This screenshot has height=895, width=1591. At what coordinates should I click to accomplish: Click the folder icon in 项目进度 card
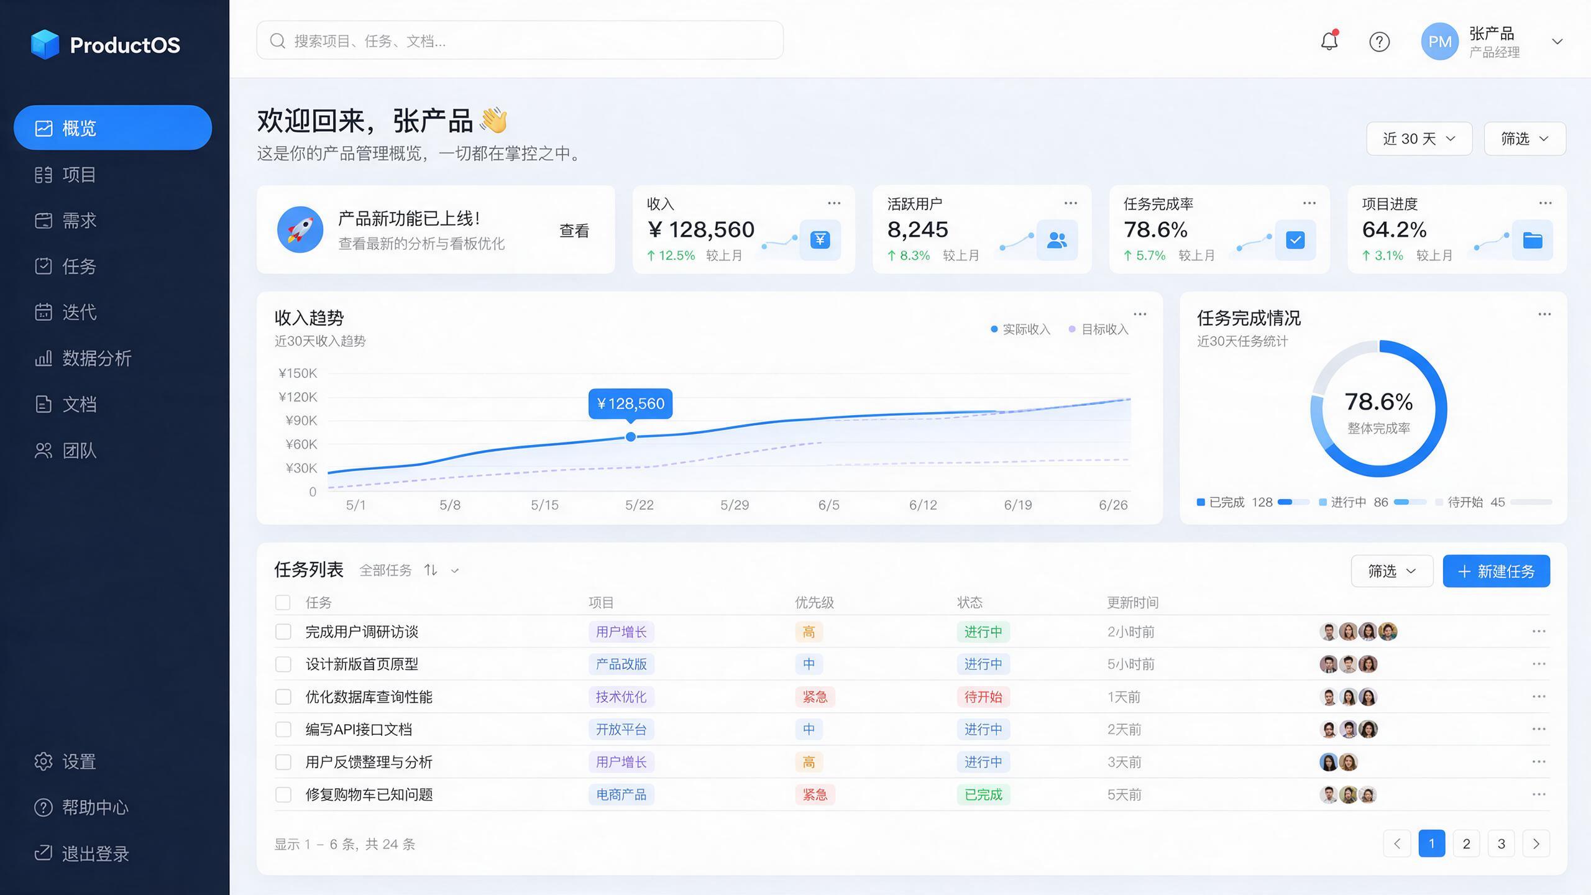(1533, 239)
